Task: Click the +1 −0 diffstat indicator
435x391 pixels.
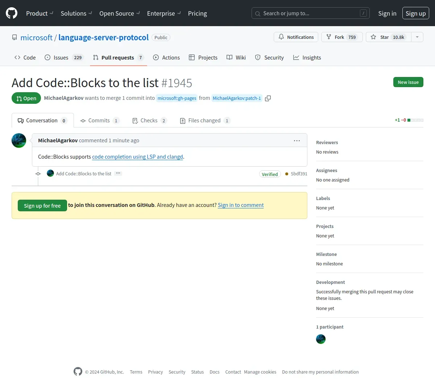Action: click(x=409, y=120)
